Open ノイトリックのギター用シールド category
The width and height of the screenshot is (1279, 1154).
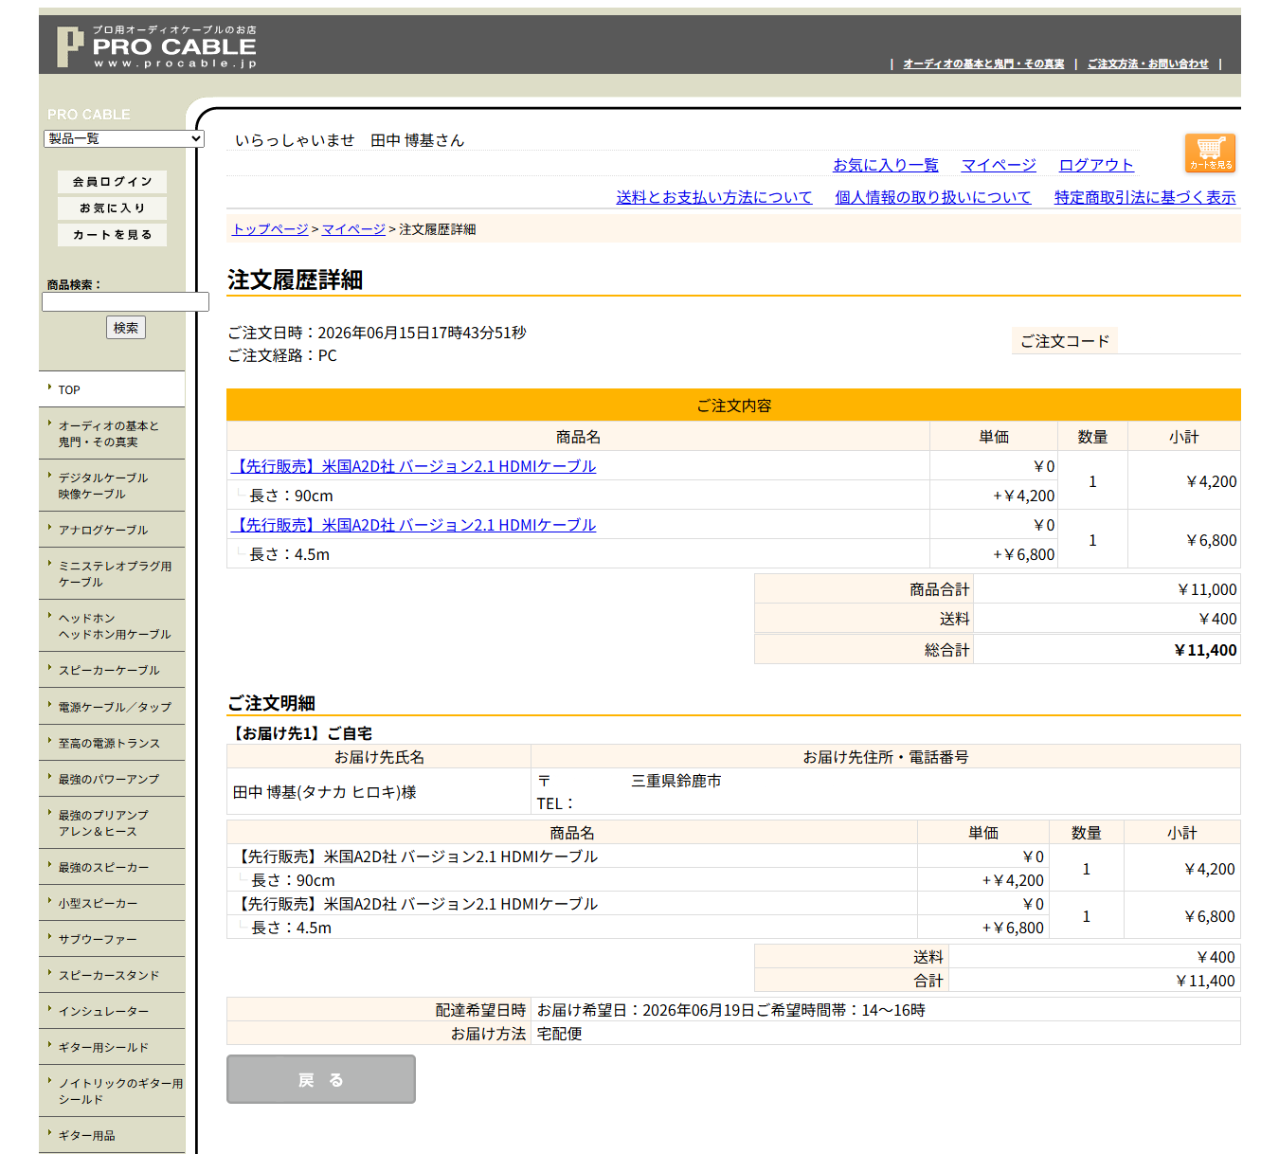(x=112, y=1091)
